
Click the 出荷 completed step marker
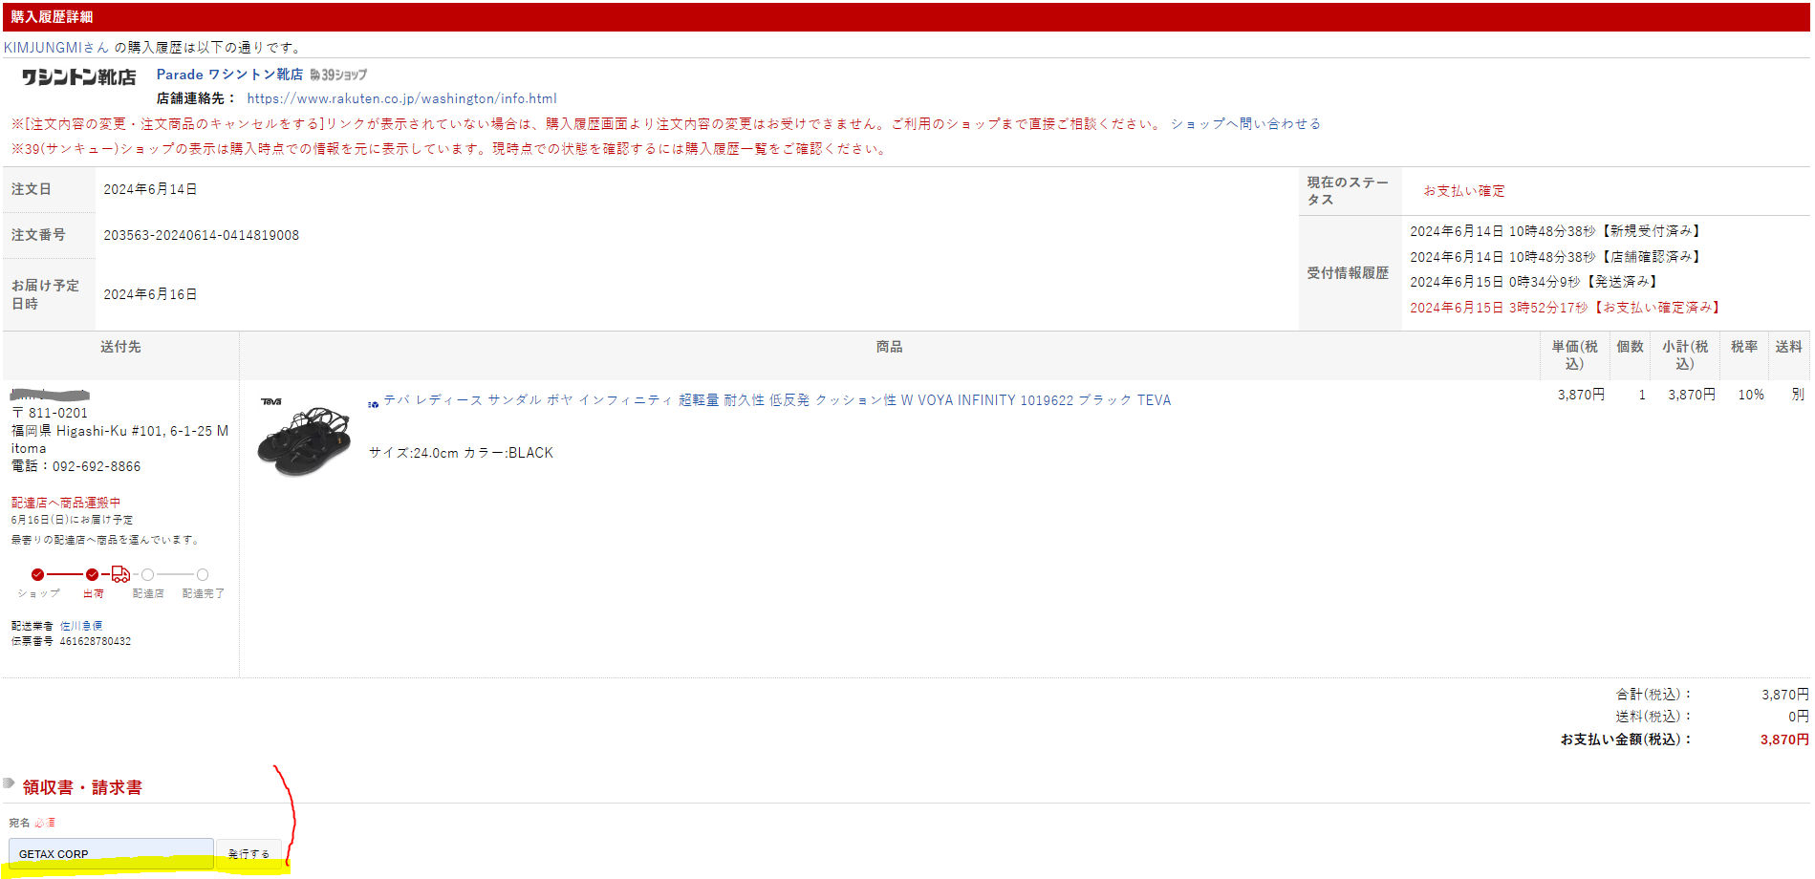pyautogui.click(x=92, y=574)
